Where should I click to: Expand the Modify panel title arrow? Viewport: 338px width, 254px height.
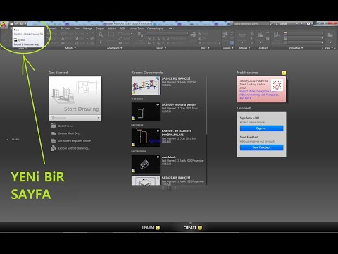pyautogui.click(x=75, y=48)
